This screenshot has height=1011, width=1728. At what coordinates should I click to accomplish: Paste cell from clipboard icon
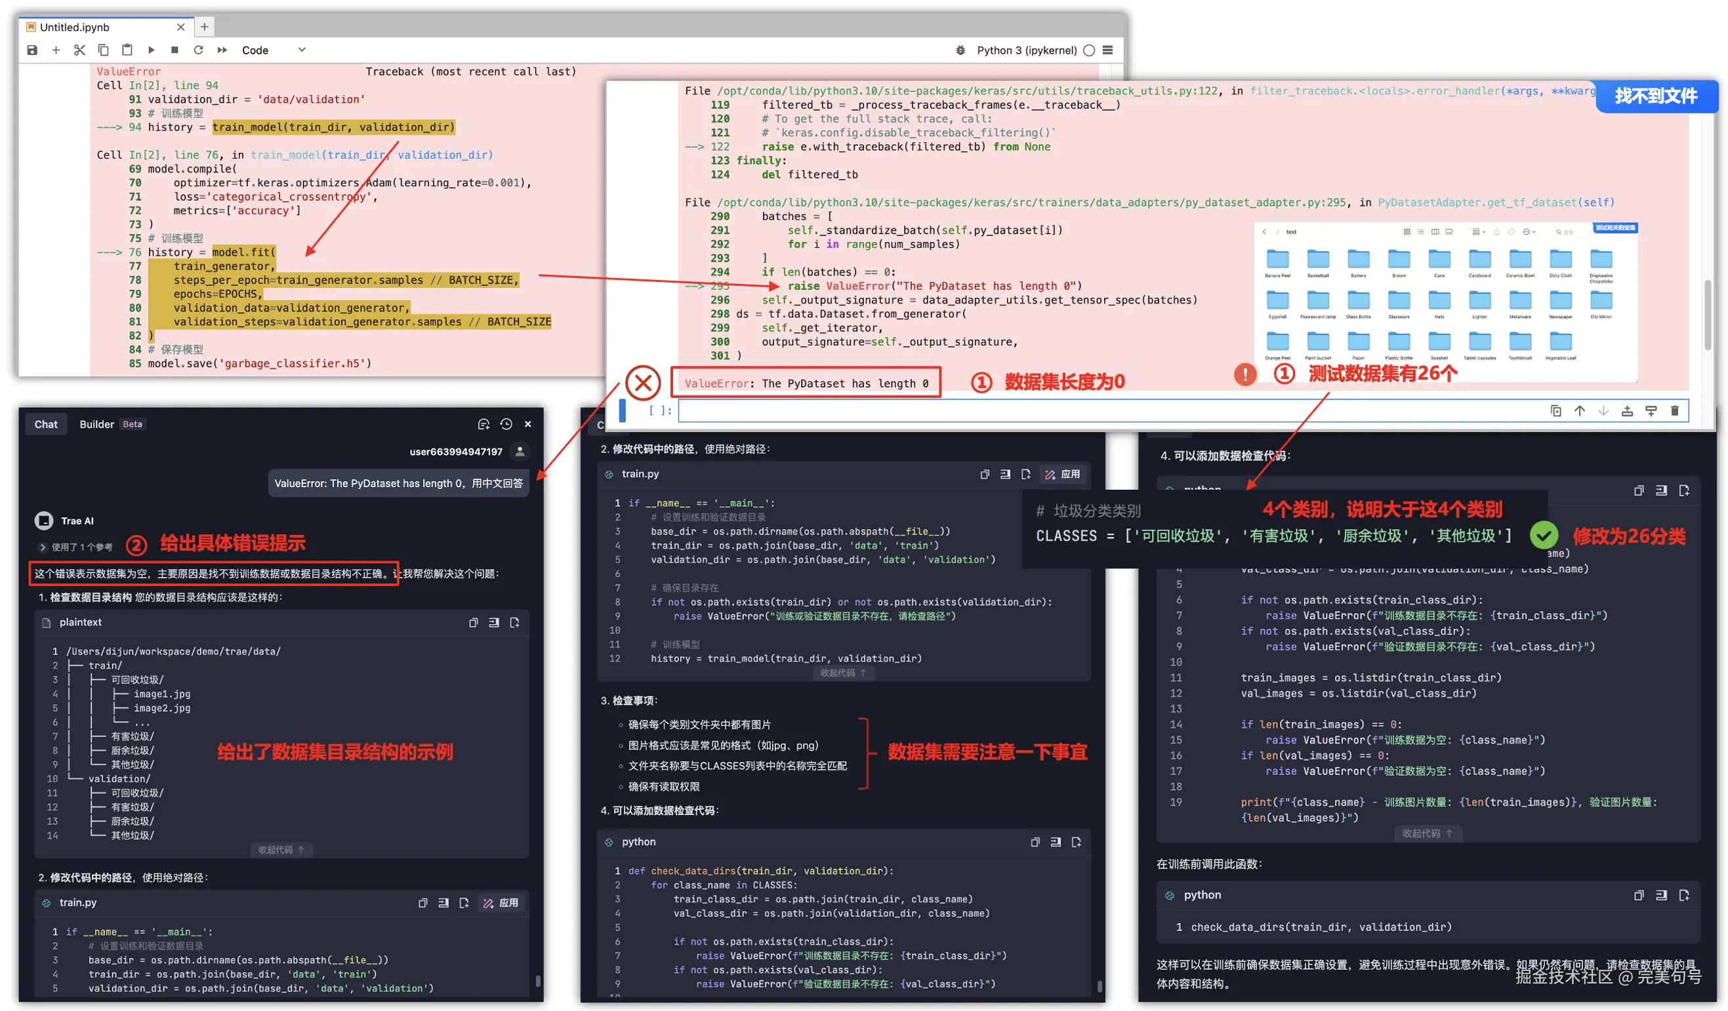(127, 50)
